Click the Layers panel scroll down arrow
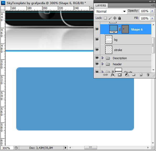Viewport: 156px width, 151px height. click(153, 70)
